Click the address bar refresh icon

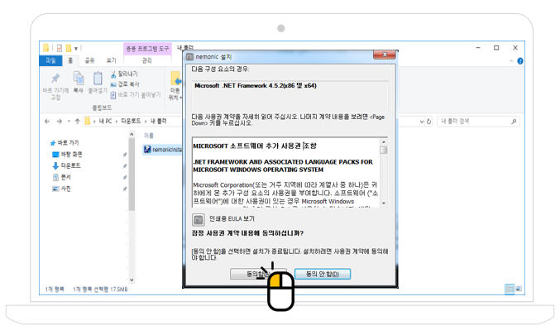tap(429, 122)
